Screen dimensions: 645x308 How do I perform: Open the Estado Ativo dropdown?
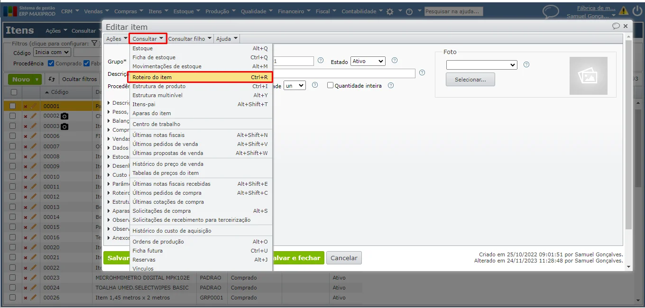point(368,61)
